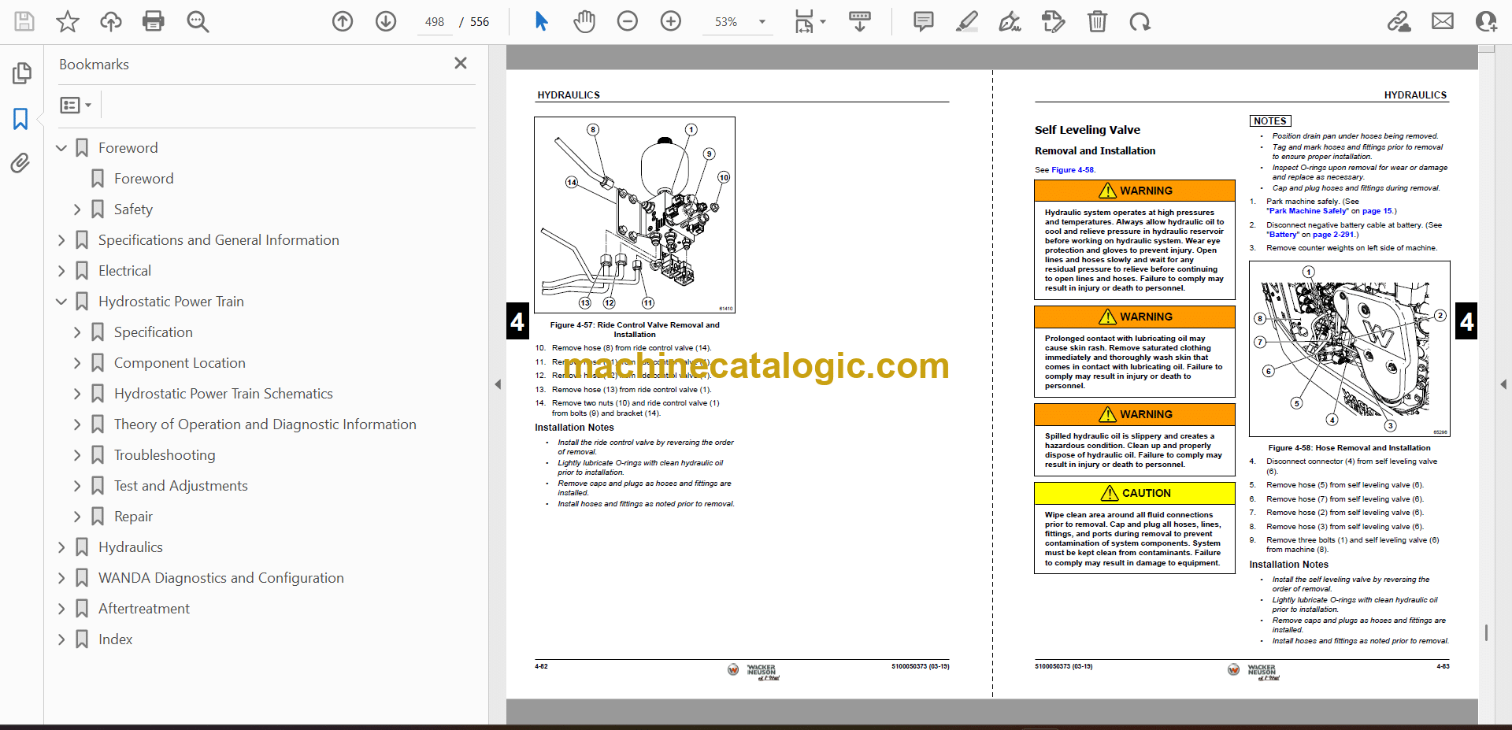The image size is (1512, 730).
Task: Bookmark this file with the star icon
Action: pos(68,21)
